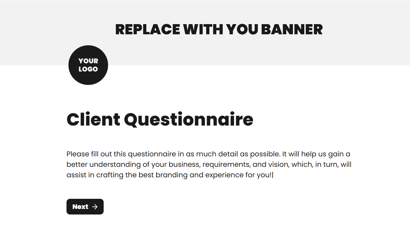This screenshot has width=410, height=236.
Task: Click the word Questionnaire in the heading
Action: (x=189, y=119)
